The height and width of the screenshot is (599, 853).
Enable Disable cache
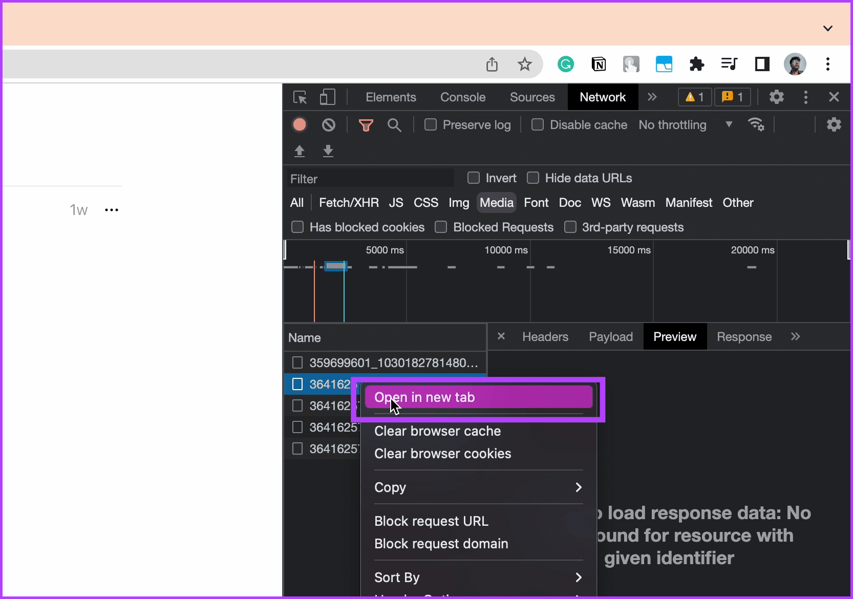pyautogui.click(x=537, y=124)
